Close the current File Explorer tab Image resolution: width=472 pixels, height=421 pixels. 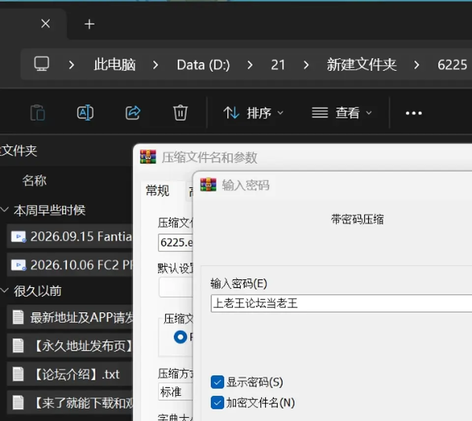pyautogui.click(x=45, y=24)
